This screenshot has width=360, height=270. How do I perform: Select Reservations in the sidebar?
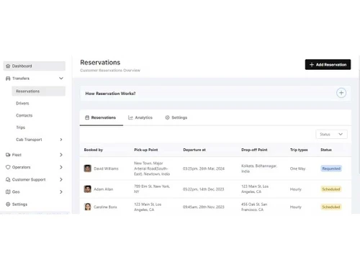[38, 91]
